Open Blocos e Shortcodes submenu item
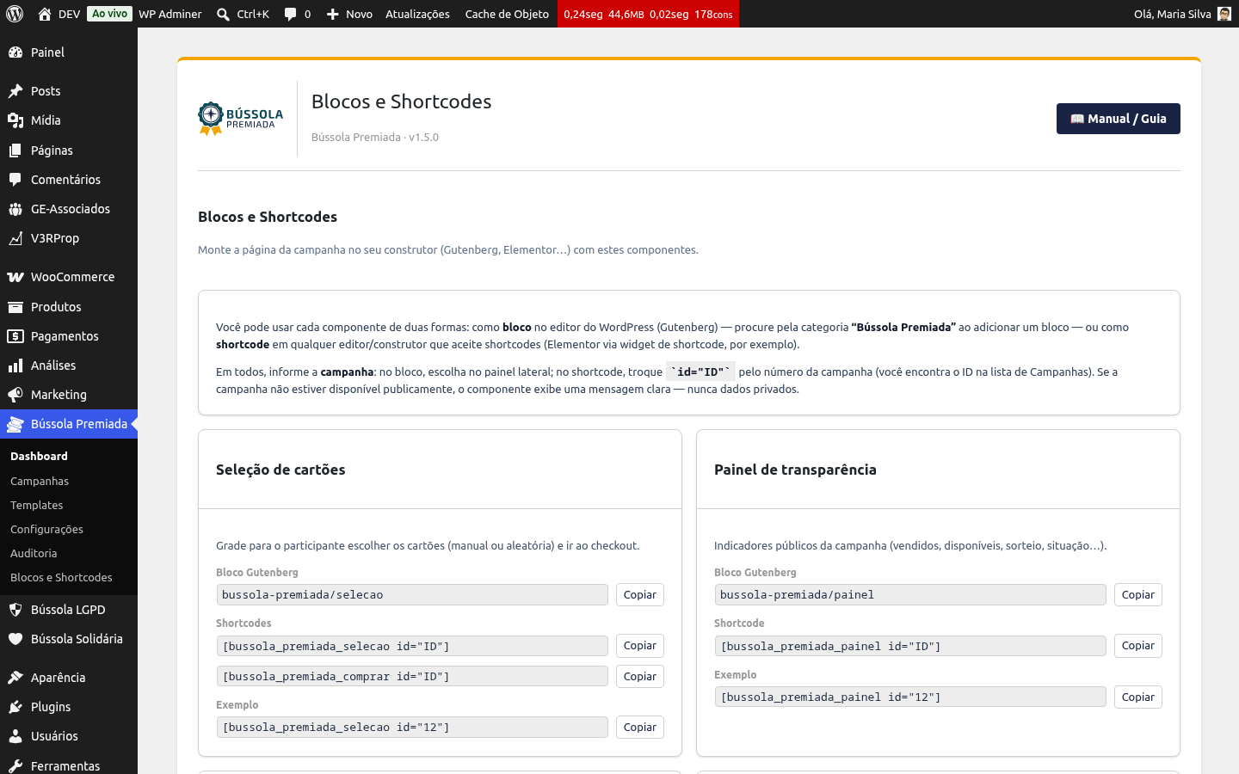1239x774 pixels. (x=61, y=578)
